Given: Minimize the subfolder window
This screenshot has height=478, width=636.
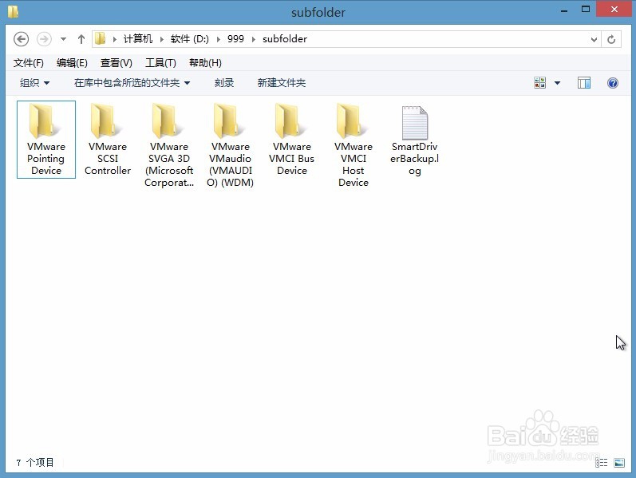Looking at the screenshot, I should tap(564, 10).
